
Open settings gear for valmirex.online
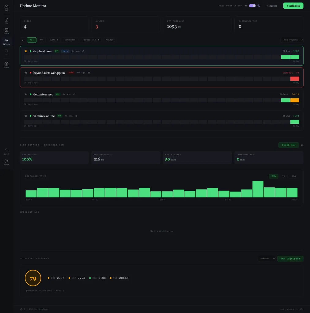point(76,116)
